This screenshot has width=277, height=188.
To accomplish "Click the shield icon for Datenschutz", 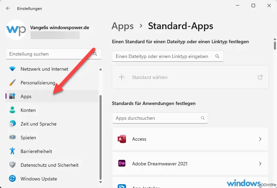I will click(12, 165).
